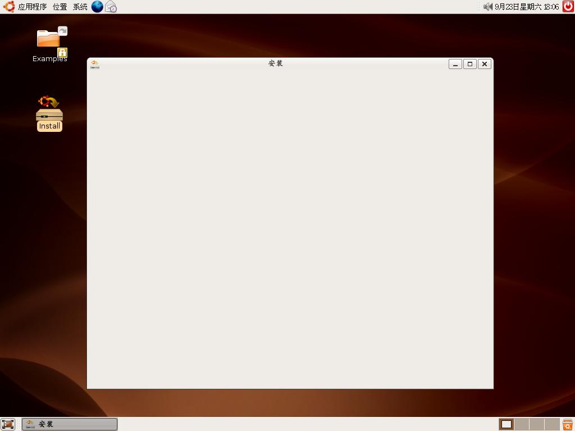The height and width of the screenshot is (431, 575).
Task: Launch the web browser globe icon
Action: 97,7
